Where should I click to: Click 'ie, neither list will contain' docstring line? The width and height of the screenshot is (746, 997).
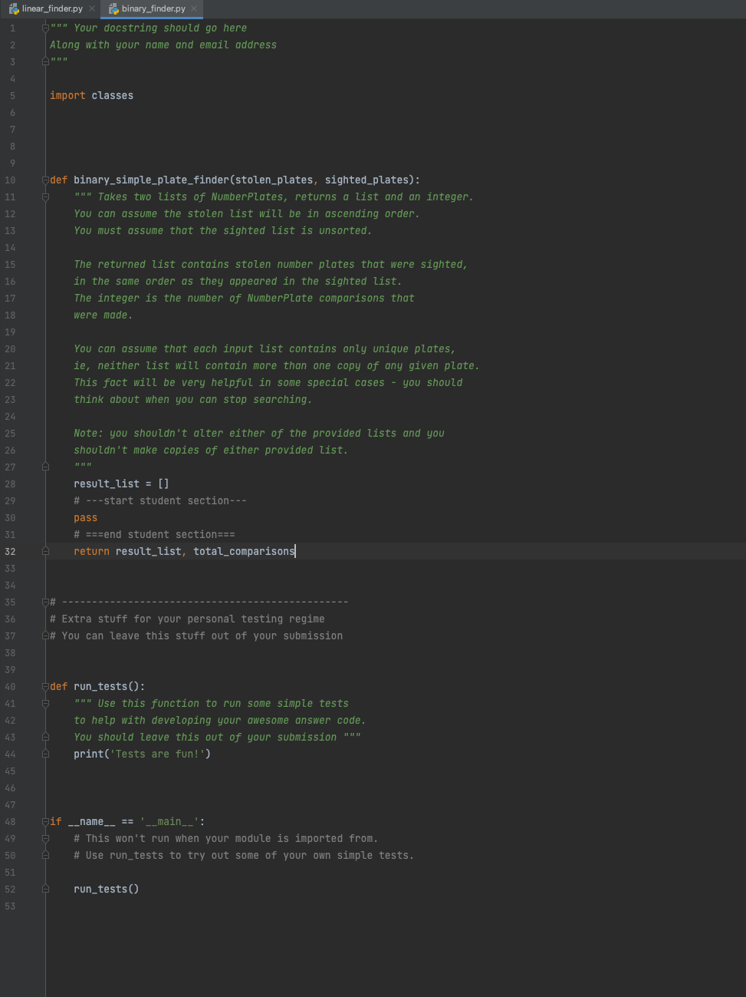click(277, 366)
